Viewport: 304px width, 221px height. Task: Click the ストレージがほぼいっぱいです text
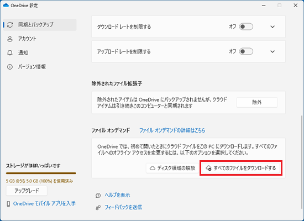click(x=33, y=166)
